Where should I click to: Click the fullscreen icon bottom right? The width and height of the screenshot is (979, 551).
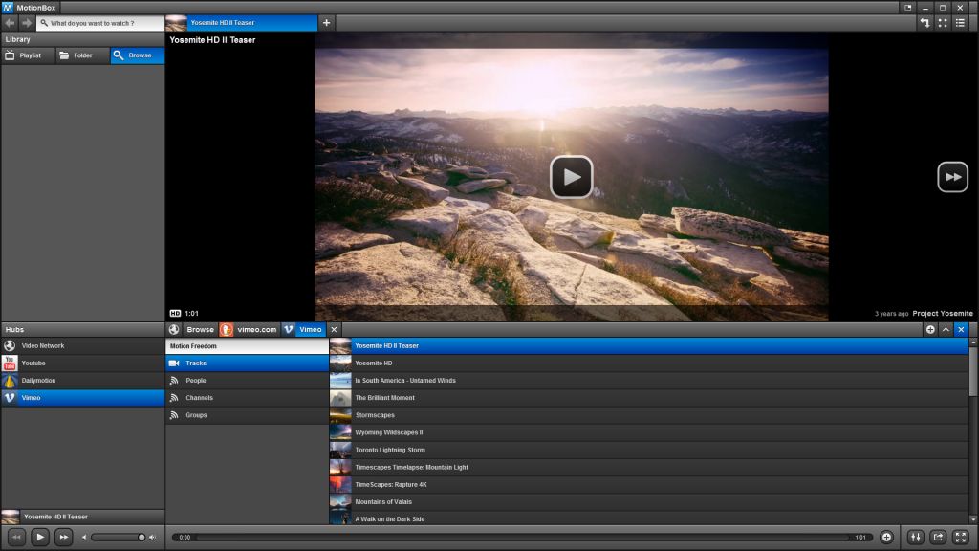(960, 537)
